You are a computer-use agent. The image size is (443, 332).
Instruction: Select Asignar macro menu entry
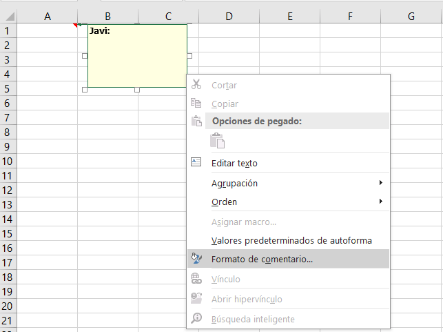pos(243,222)
